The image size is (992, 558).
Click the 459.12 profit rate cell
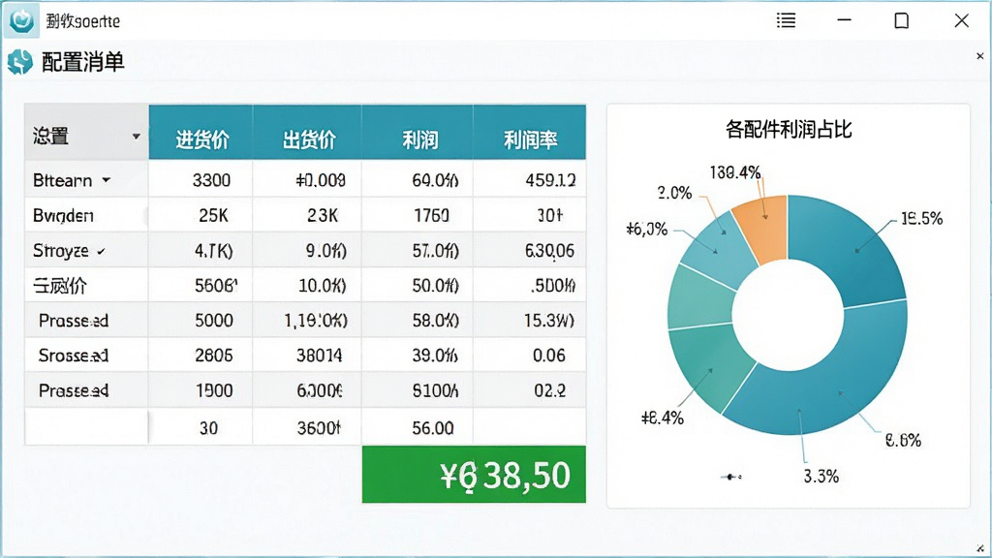(530, 179)
